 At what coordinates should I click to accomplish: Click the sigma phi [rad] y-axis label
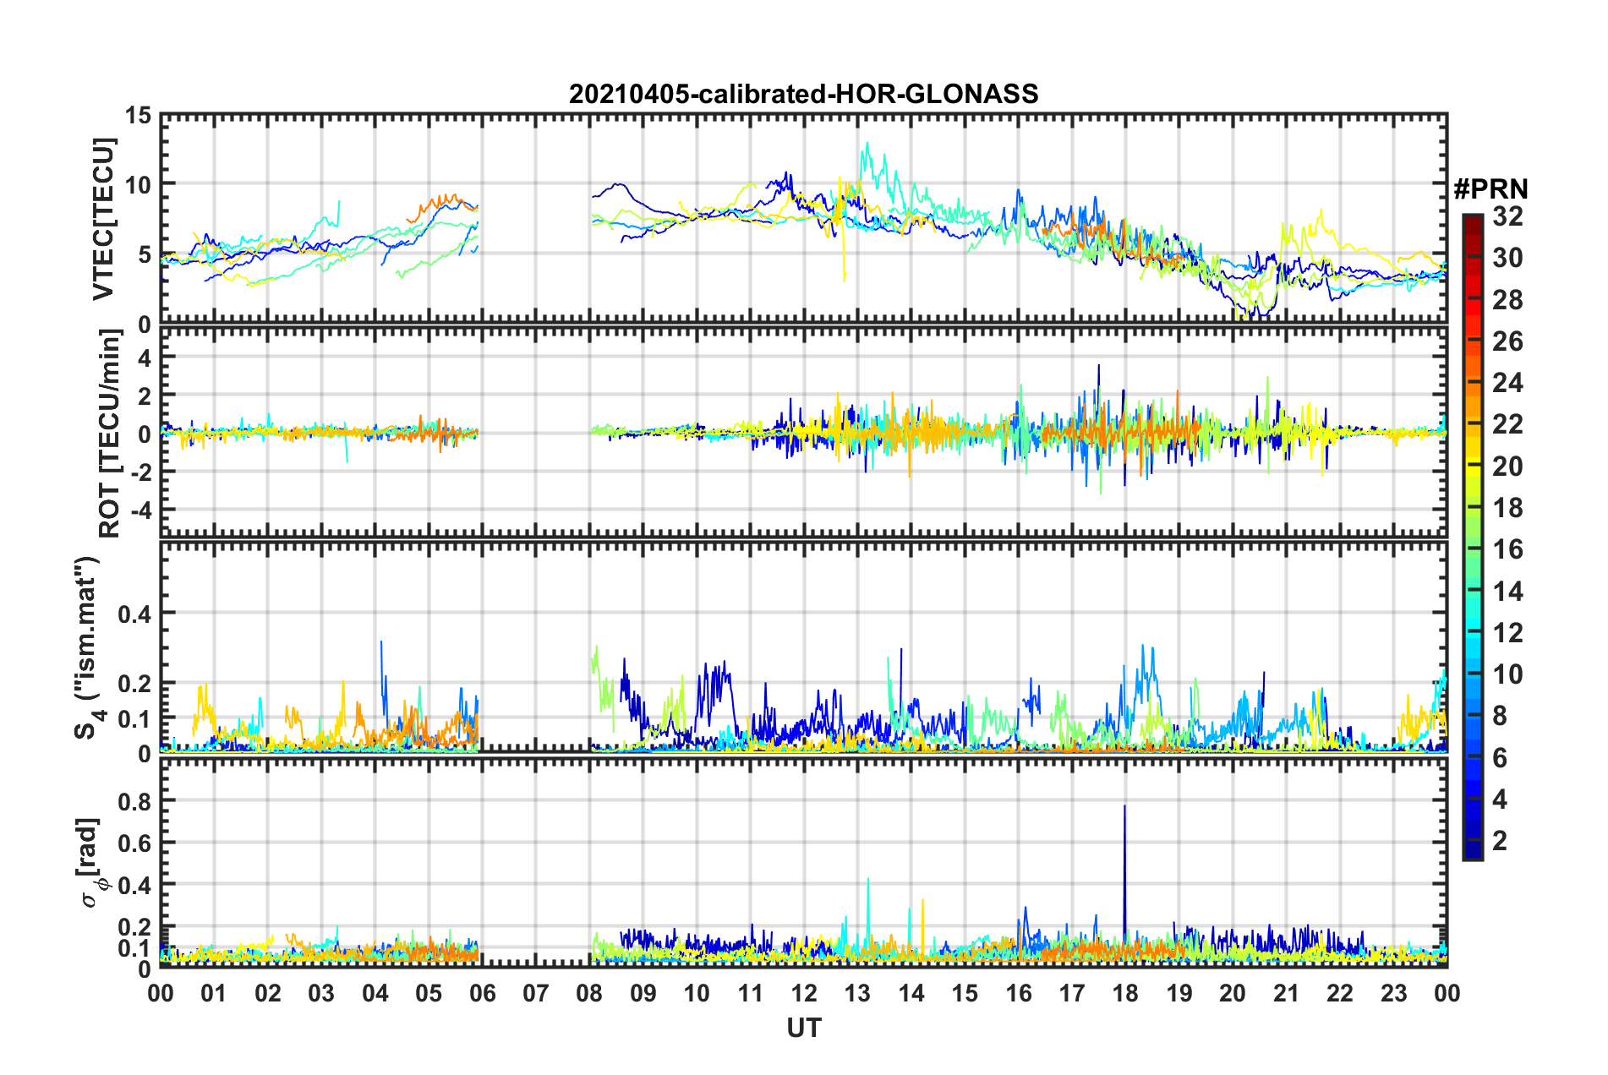tap(91, 863)
